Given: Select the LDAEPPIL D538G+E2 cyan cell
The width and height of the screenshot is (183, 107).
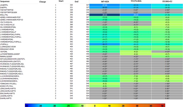Looking at the screenshot, I should tap(167, 5).
